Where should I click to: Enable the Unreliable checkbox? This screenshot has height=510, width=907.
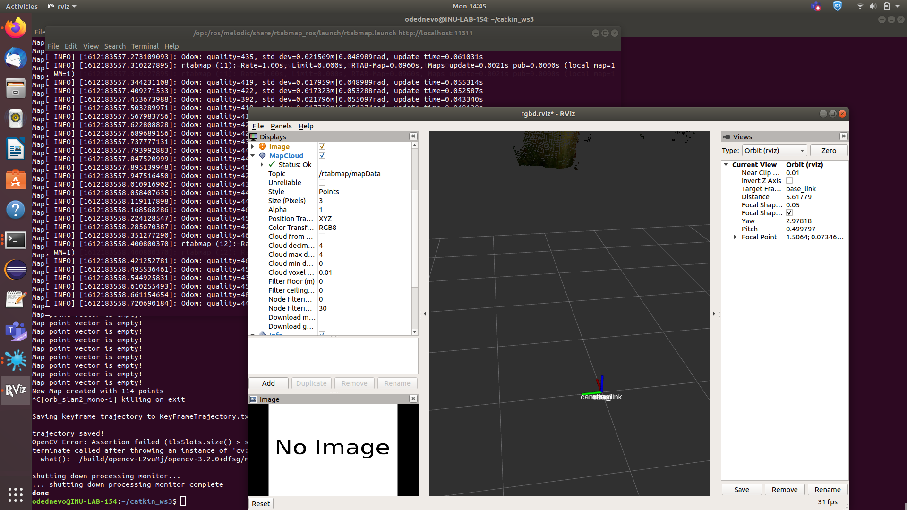click(x=322, y=183)
